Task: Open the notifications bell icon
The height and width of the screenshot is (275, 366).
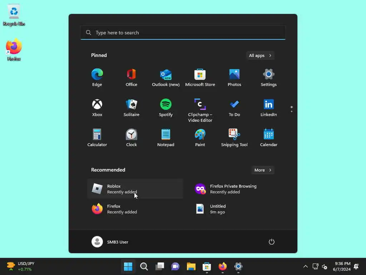Action: (356, 266)
